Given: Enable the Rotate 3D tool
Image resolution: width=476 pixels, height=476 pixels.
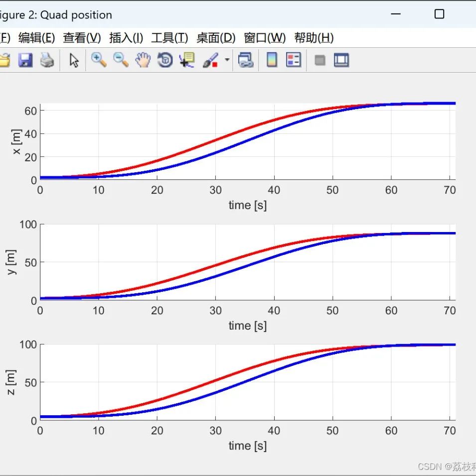Looking at the screenshot, I should pyautogui.click(x=165, y=60).
